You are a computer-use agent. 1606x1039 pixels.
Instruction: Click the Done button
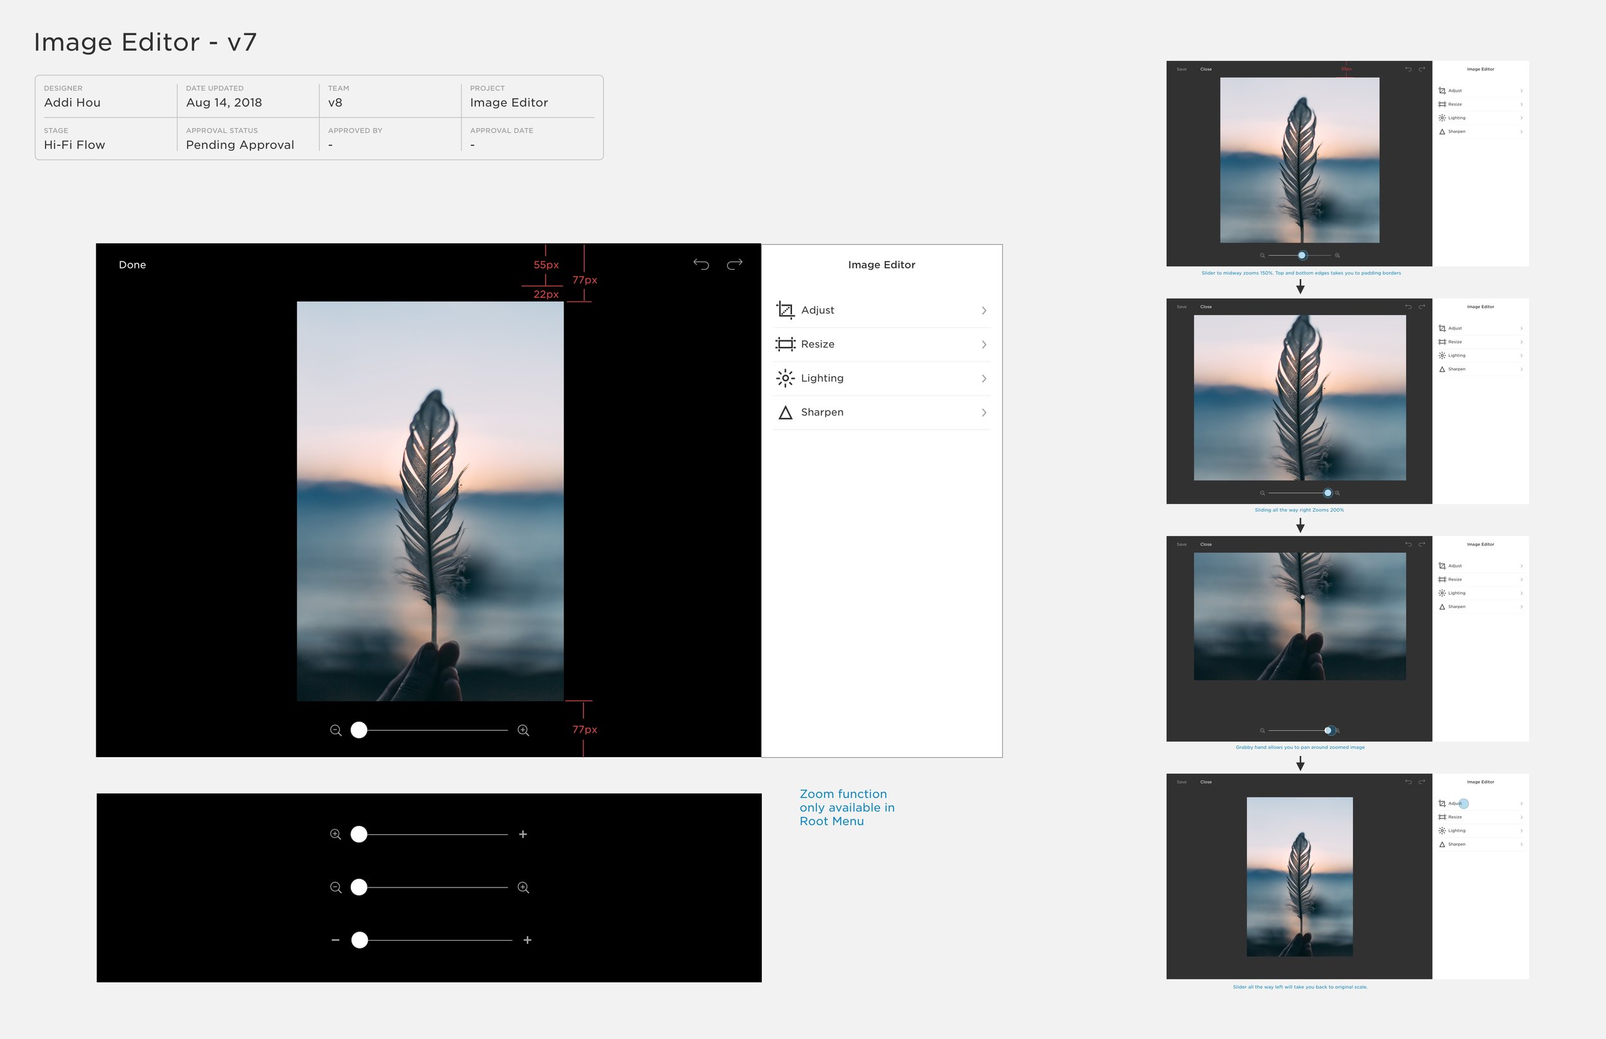pyautogui.click(x=132, y=263)
